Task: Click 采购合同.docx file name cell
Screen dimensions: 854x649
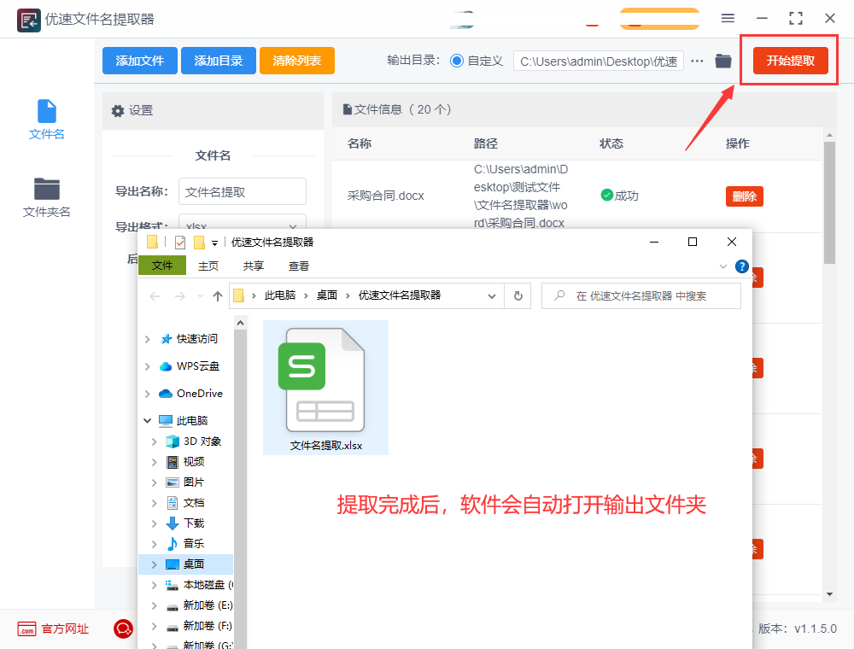Action: tap(386, 196)
